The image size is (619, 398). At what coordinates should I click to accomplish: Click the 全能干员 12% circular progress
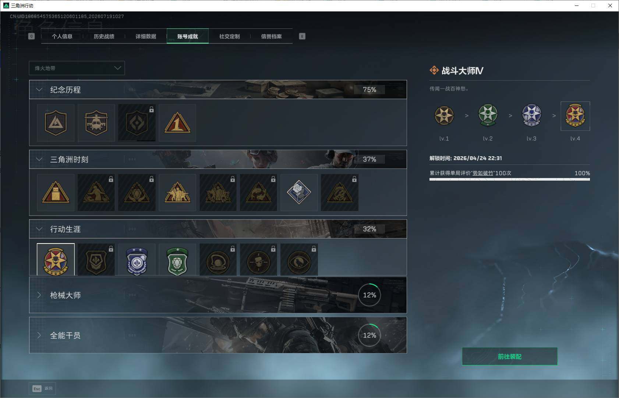pyautogui.click(x=369, y=335)
